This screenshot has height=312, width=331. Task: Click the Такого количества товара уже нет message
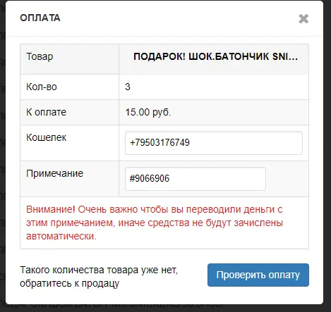click(x=99, y=270)
